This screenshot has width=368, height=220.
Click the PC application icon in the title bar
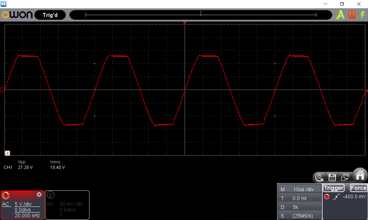coord(4,4)
